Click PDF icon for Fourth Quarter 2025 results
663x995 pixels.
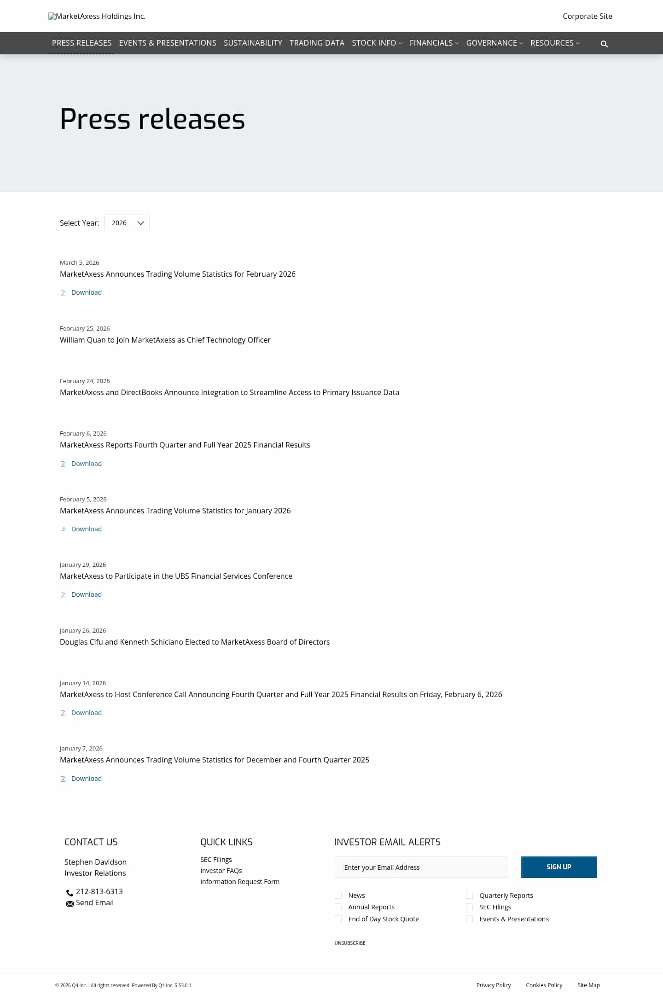63,464
